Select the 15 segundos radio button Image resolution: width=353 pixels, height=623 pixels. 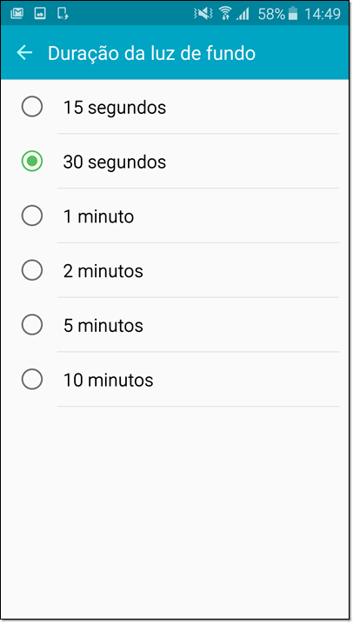coord(32,107)
